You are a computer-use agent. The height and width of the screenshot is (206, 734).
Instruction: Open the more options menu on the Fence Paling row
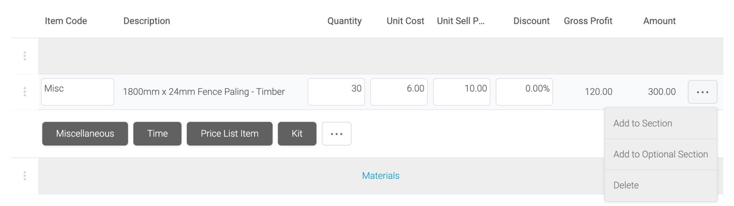702,92
